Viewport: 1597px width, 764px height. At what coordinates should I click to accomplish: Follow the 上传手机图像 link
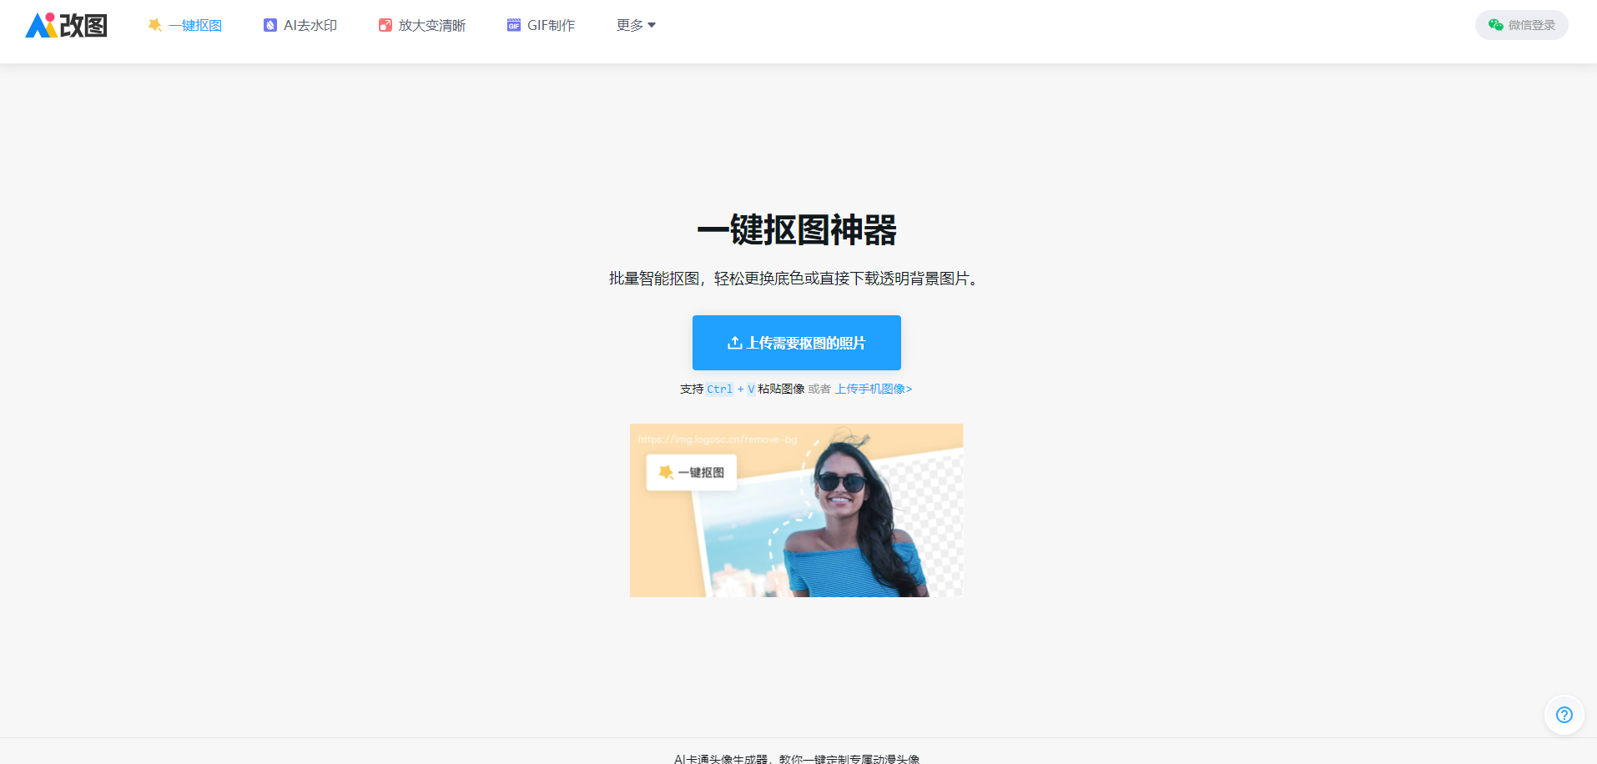click(874, 389)
